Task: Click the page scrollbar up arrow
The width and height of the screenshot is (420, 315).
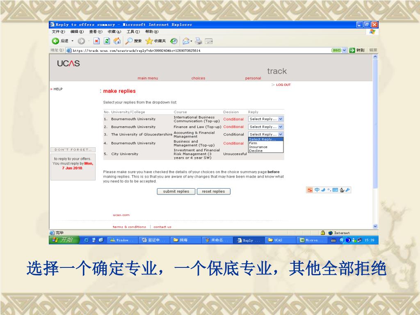Action: click(375, 57)
